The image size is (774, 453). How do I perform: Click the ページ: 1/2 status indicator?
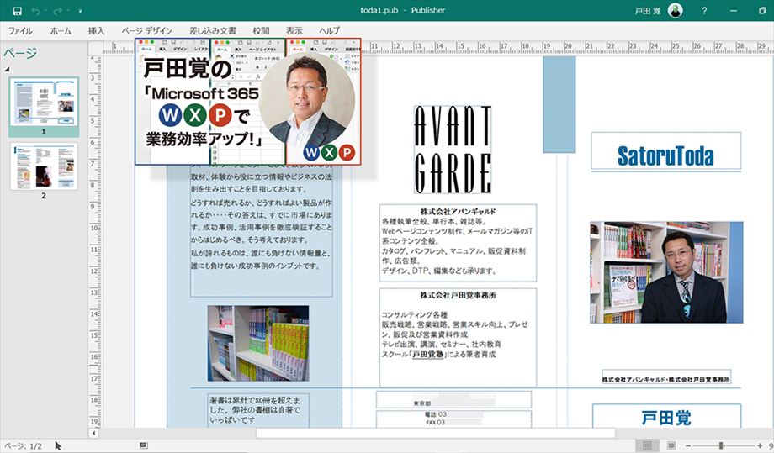pyautogui.click(x=24, y=445)
